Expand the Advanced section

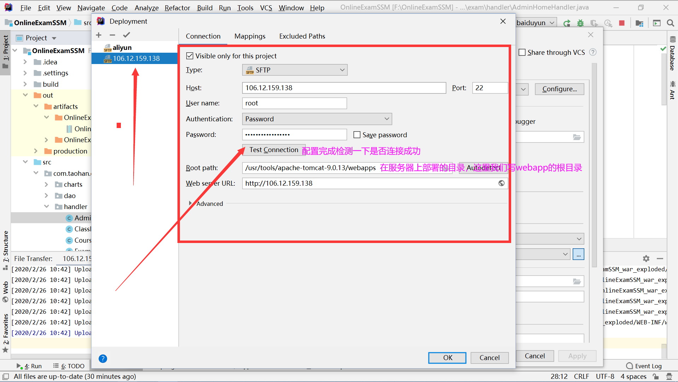tap(190, 203)
